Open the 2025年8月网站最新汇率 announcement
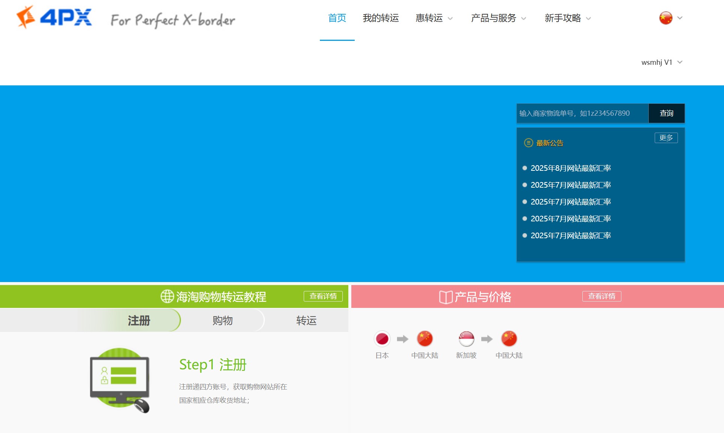This screenshot has width=724, height=433. click(570, 168)
